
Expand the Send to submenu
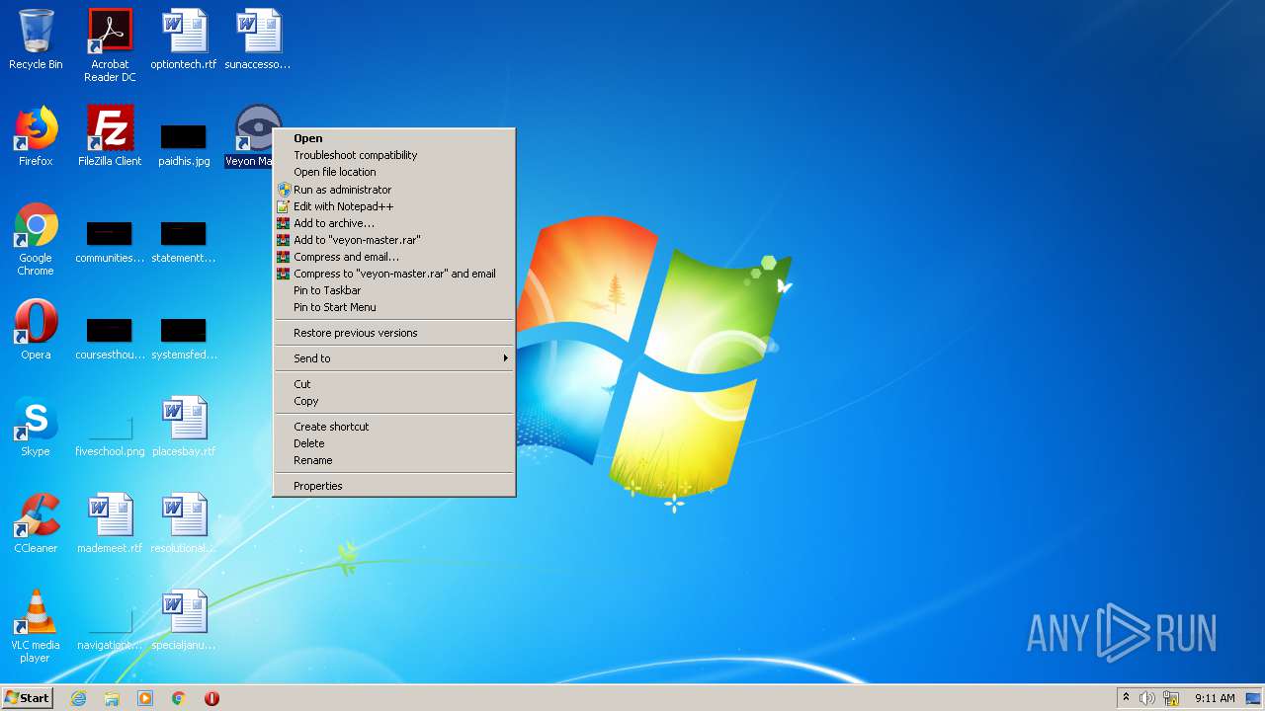point(394,358)
